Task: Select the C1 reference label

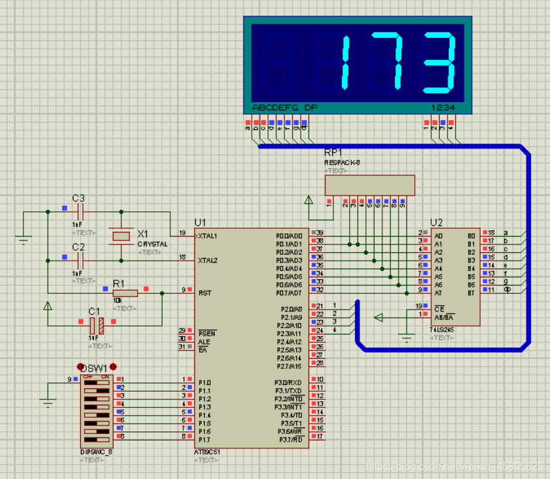Action: [x=95, y=311]
